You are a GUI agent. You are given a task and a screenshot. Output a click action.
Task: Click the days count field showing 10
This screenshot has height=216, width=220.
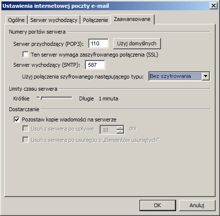point(108,130)
